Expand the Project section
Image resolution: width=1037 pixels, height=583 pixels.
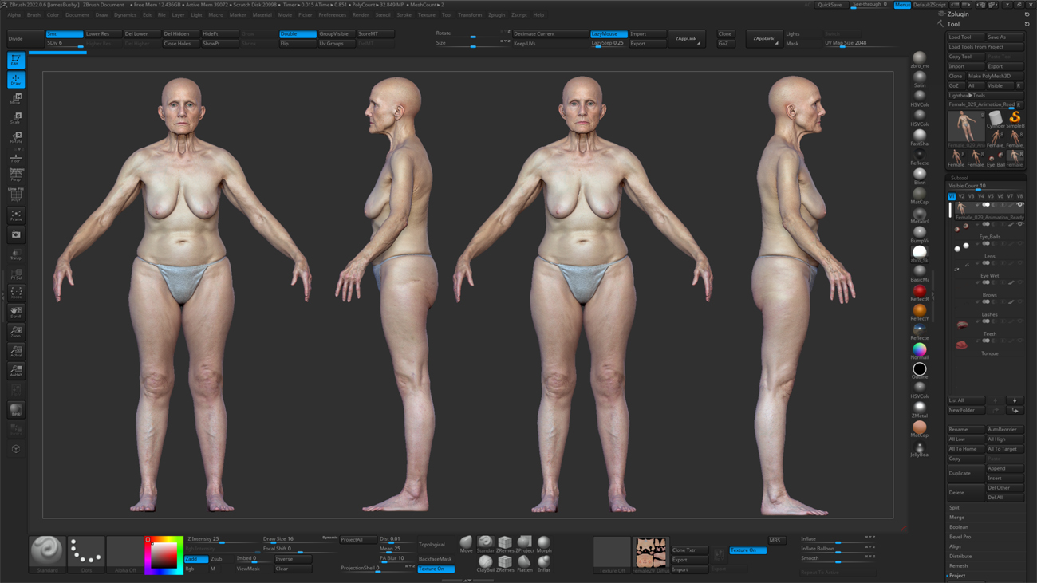(958, 576)
